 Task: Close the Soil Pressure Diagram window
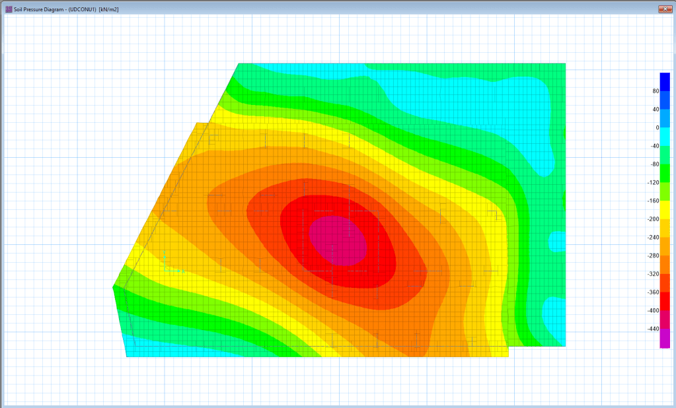pos(665,9)
